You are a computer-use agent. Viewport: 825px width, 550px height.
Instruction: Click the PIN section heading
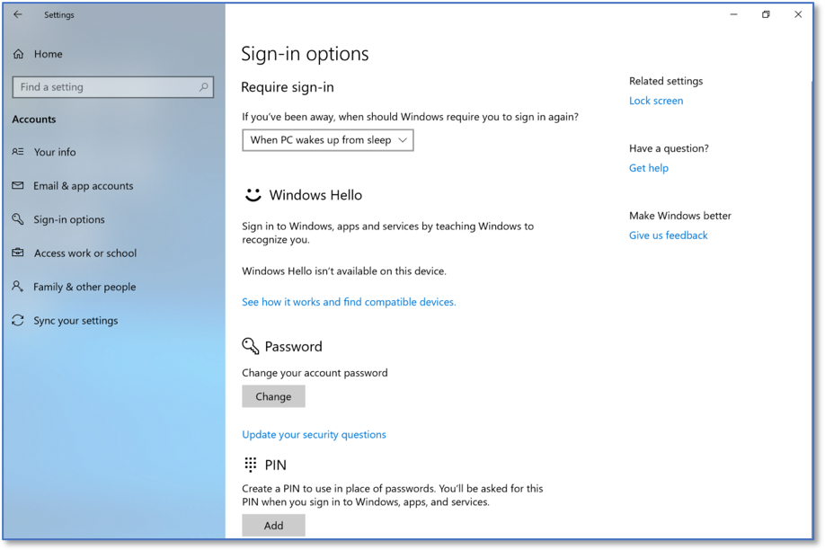[x=275, y=465]
